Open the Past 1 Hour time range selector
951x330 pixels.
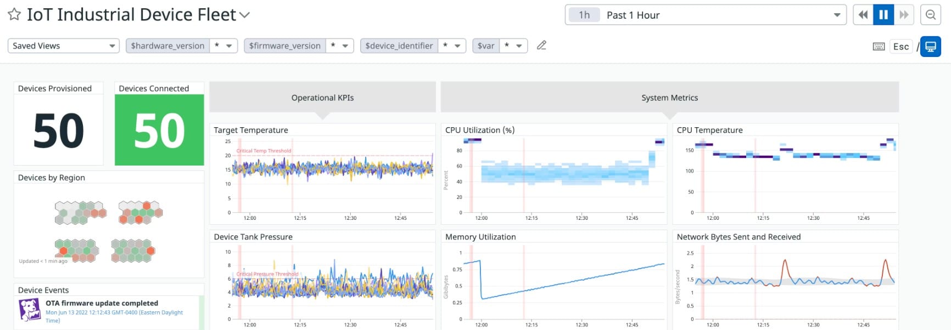[x=706, y=15]
